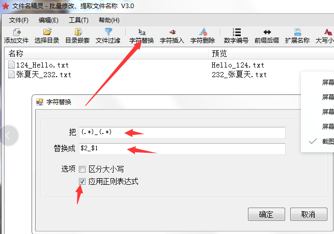Cancel the dialog with 取消
Screen dimensions: 334x234
(x=309, y=214)
